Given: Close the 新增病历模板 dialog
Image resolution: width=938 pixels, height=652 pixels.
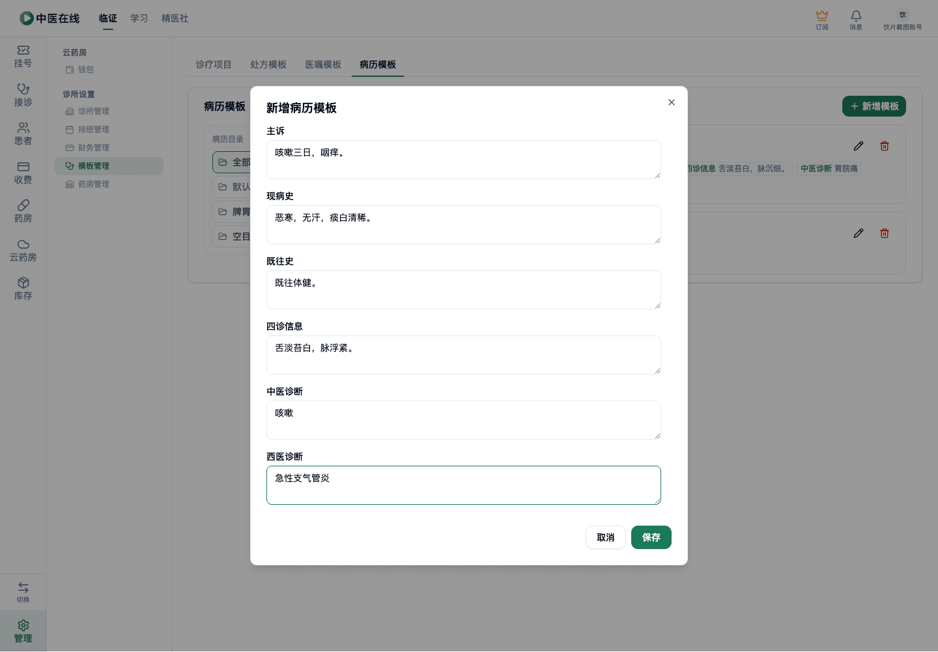Looking at the screenshot, I should 672,102.
